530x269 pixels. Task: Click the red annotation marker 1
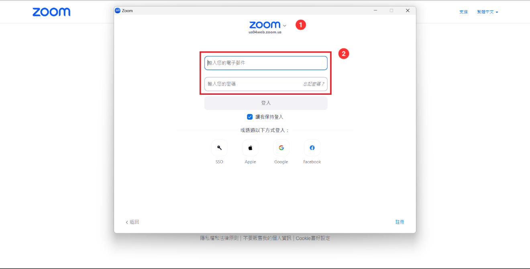pos(301,25)
